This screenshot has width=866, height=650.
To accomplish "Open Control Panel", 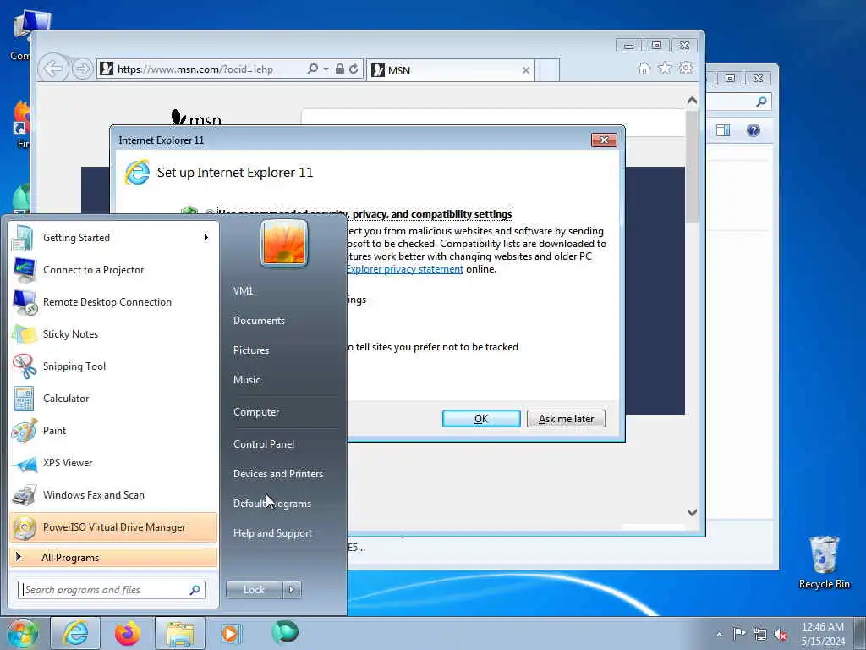I will pos(264,443).
